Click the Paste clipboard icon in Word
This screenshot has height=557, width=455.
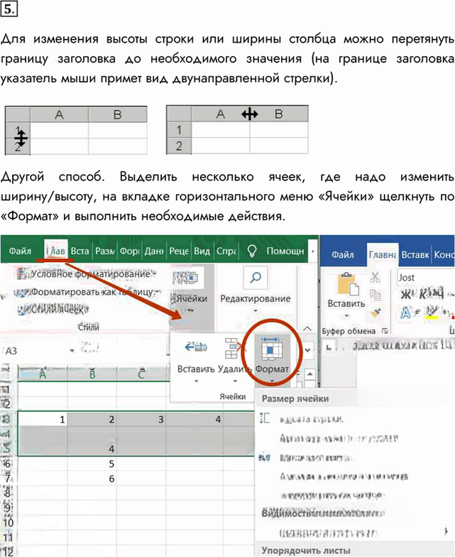pos(347,284)
